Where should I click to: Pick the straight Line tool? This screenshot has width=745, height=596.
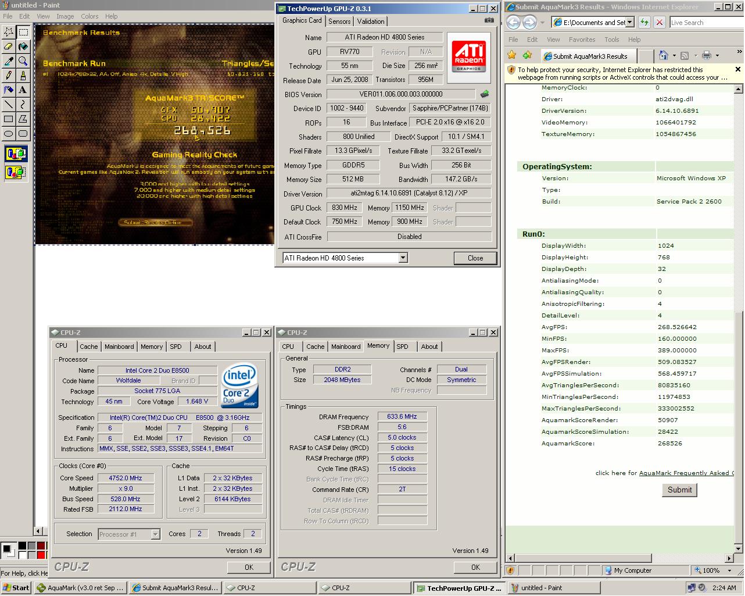[x=9, y=105]
